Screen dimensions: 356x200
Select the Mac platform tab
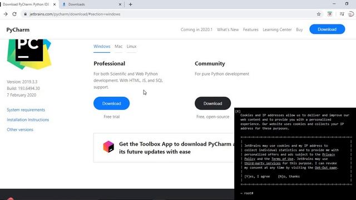118,46
